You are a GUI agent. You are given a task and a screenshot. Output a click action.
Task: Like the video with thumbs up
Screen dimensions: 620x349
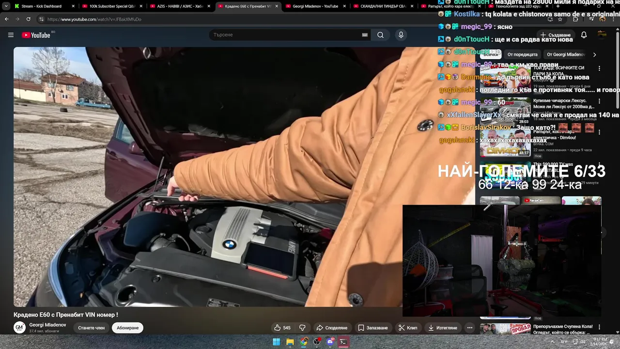(x=282, y=328)
